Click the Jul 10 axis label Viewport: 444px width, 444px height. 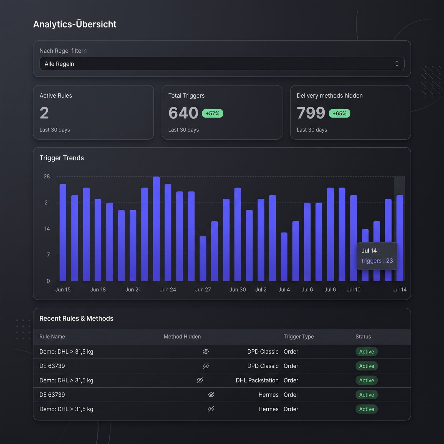pos(354,289)
